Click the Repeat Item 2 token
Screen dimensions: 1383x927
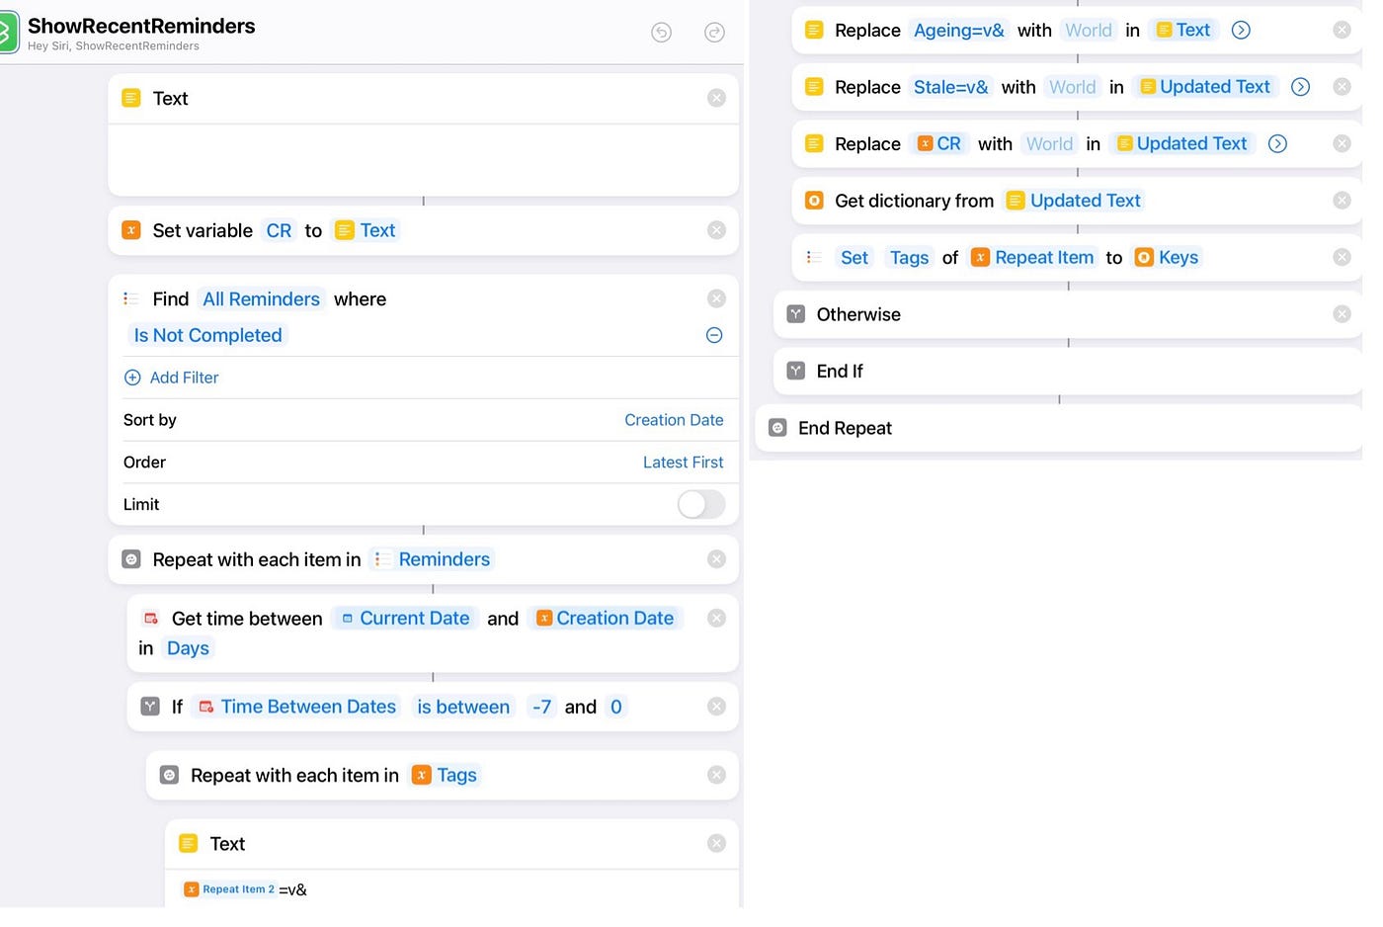[x=230, y=889]
